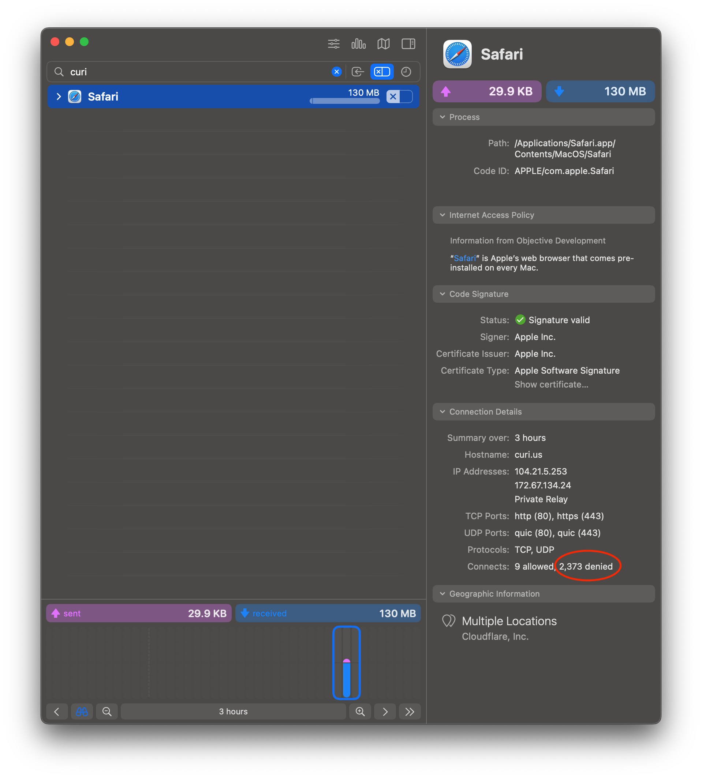Select the sent traffic tab

[139, 613]
